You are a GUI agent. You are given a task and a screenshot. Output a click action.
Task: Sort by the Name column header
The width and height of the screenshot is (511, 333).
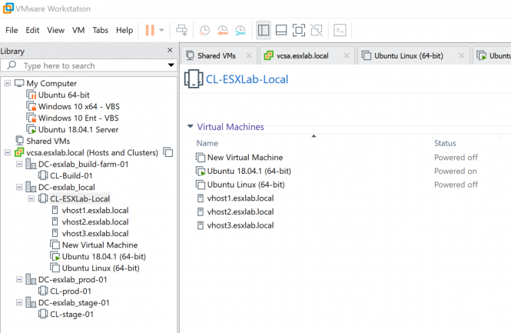coord(207,143)
